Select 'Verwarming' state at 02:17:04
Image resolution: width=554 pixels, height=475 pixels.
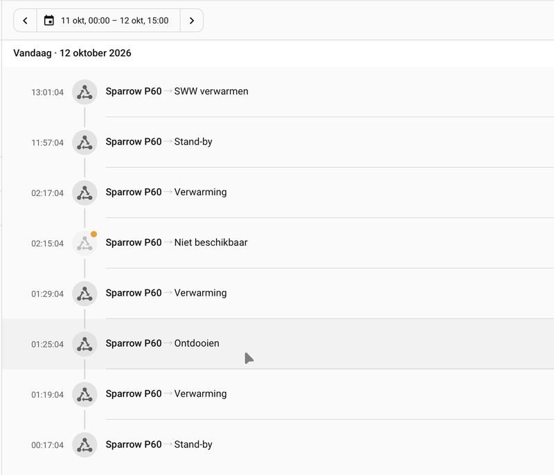pyautogui.click(x=200, y=192)
